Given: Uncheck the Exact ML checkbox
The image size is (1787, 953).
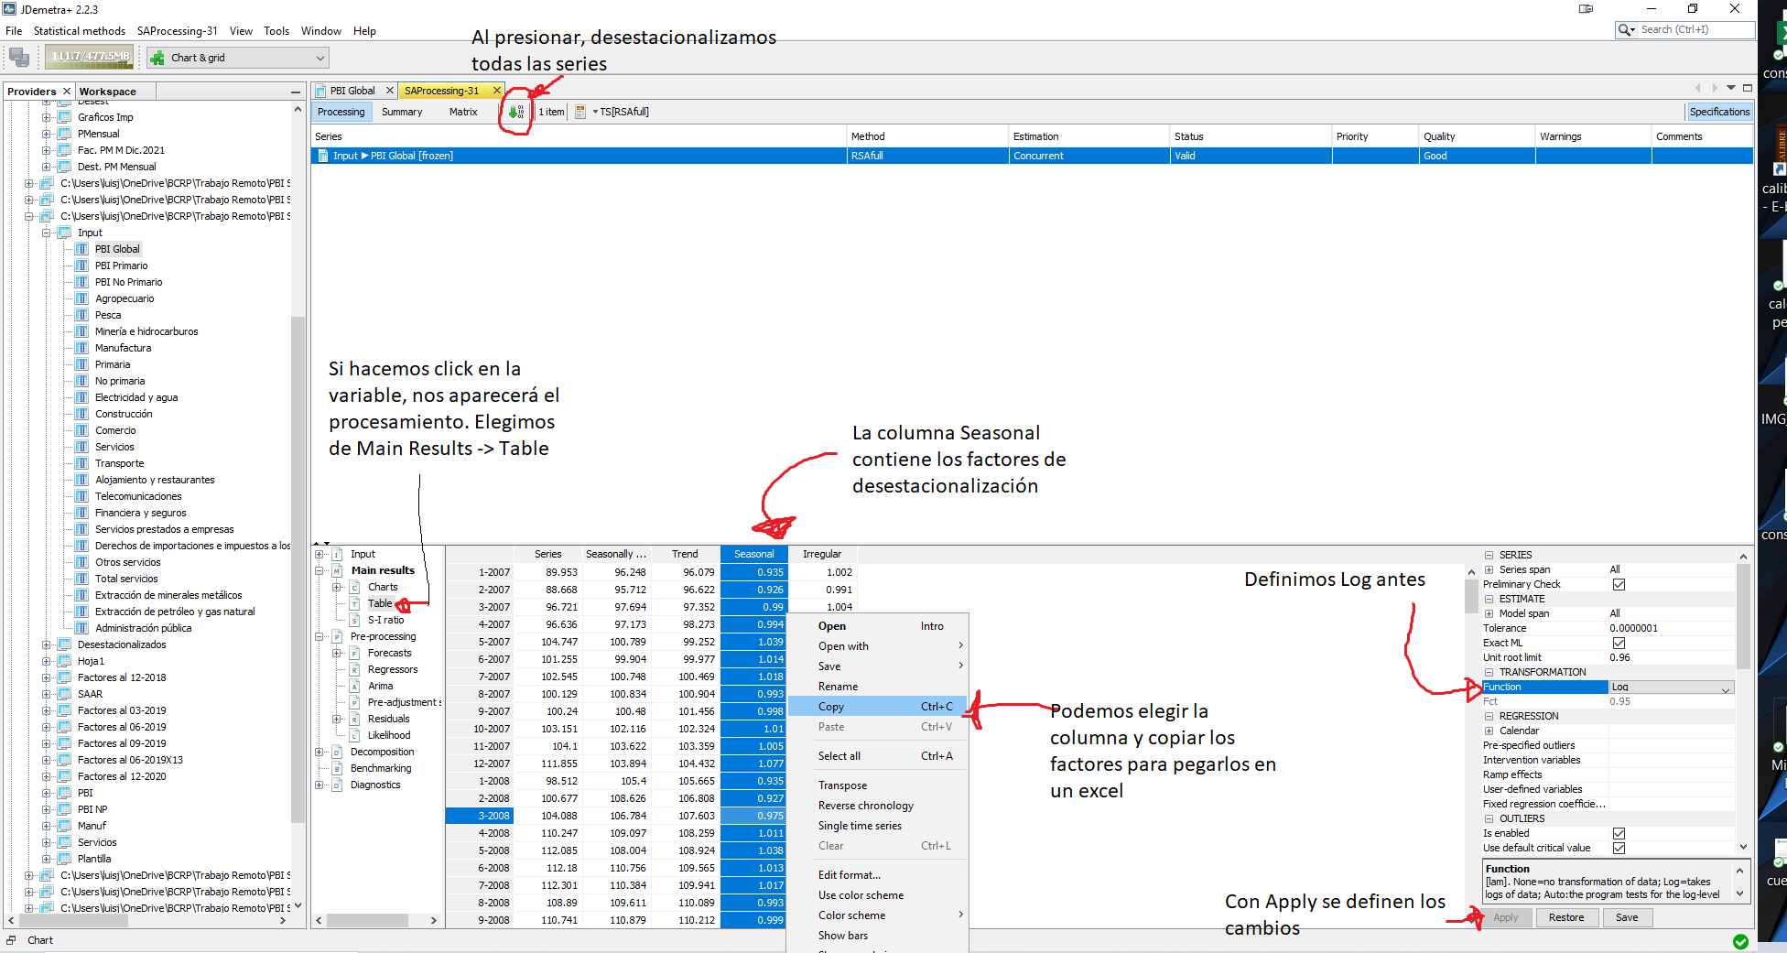Looking at the screenshot, I should (x=1619, y=643).
